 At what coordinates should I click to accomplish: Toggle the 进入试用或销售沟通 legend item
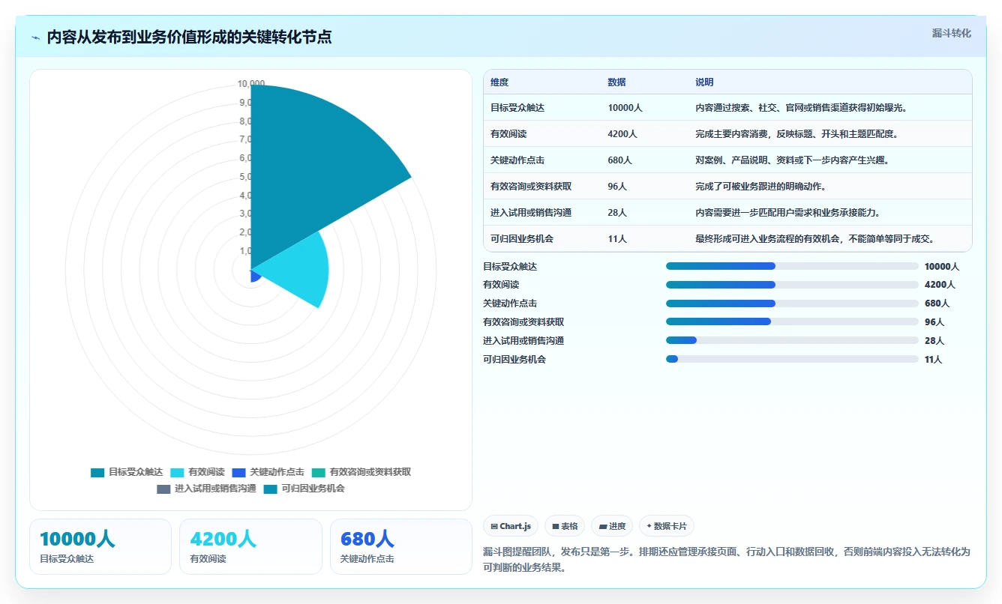(x=206, y=489)
